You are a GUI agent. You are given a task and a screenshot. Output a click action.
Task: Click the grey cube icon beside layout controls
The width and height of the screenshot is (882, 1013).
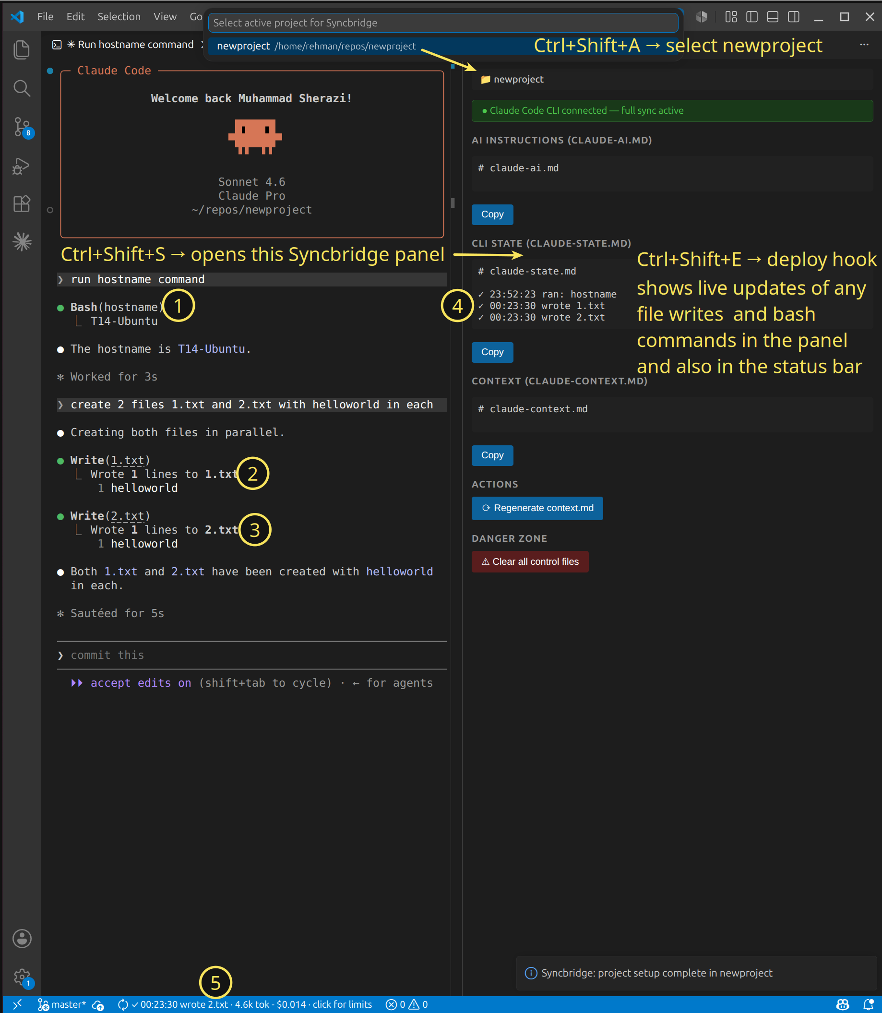tap(702, 17)
